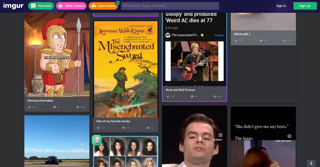Image resolution: width=320 pixels, height=167 pixels.
Task: Open Make a Meme
Action: coord(71,6)
